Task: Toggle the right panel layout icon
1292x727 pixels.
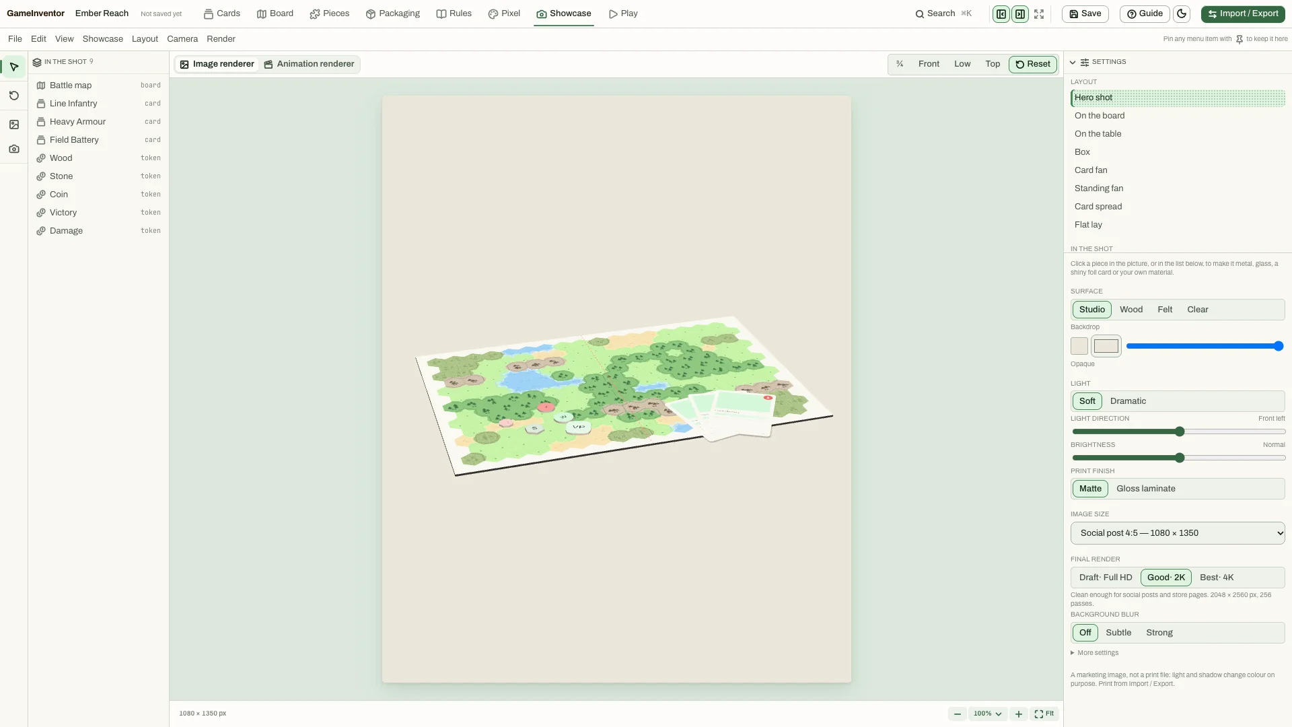Action: [x=1020, y=14]
